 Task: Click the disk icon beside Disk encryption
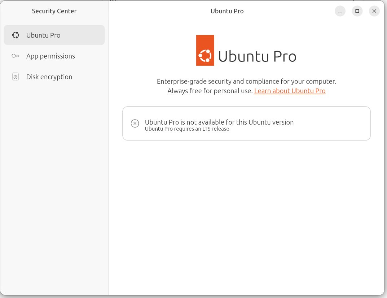coord(15,77)
